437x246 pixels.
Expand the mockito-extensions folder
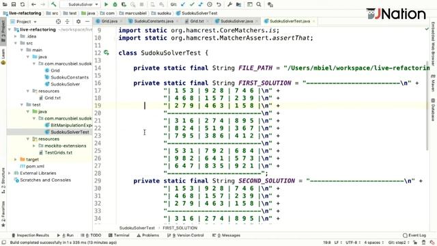pyautogui.click(x=34, y=146)
